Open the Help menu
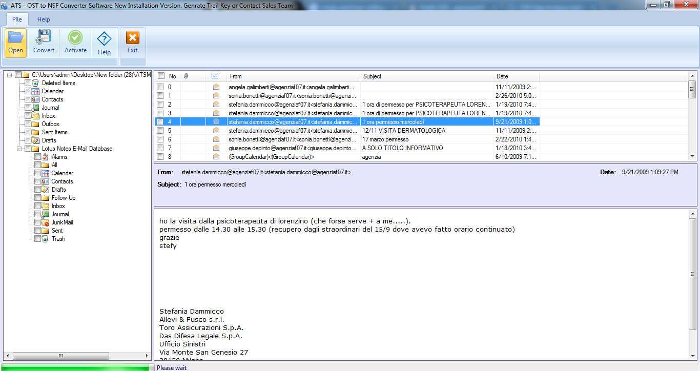The image size is (700, 371). pyautogui.click(x=43, y=19)
